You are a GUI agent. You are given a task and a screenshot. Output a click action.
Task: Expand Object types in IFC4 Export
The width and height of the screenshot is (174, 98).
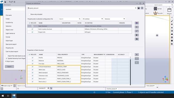pos(5,61)
